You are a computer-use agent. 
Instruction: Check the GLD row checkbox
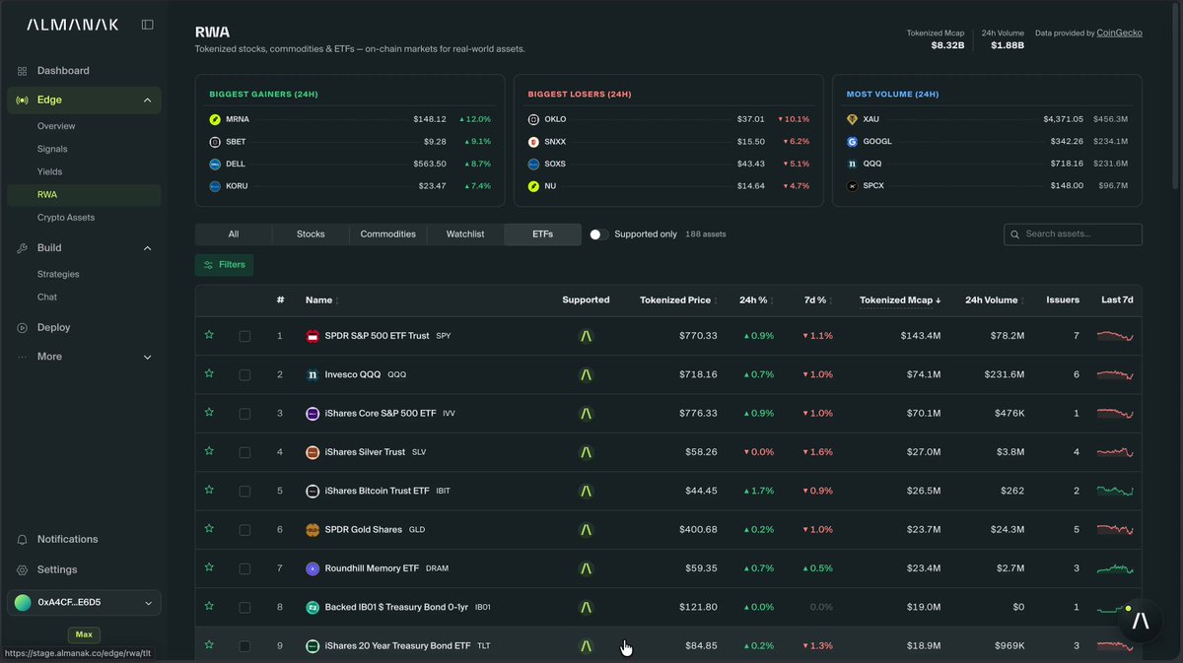click(x=244, y=530)
